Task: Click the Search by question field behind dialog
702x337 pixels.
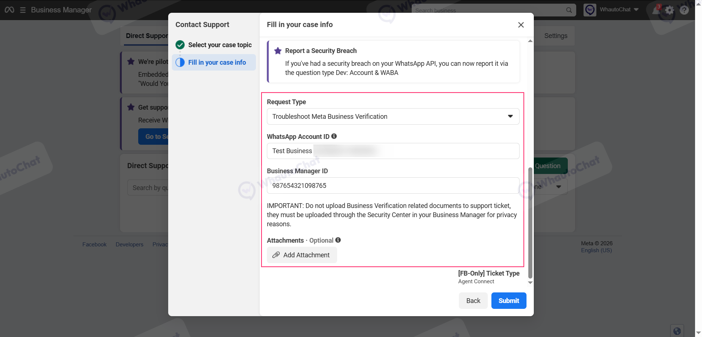Action: click(148, 188)
